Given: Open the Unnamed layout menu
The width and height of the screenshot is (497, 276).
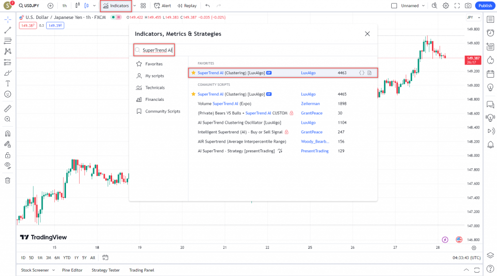Looking at the screenshot, I should 413,6.
